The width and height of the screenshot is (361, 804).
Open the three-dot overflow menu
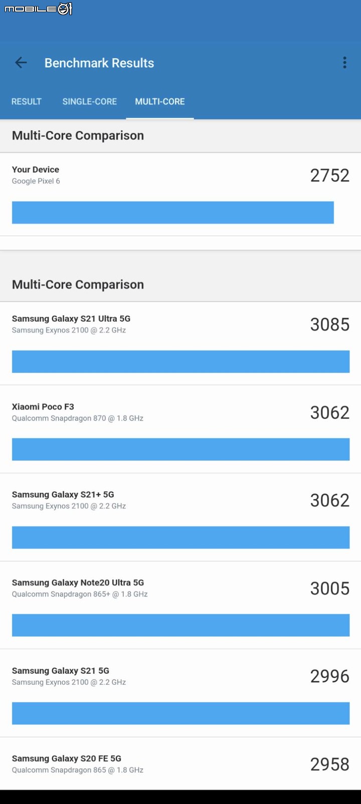coord(344,62)
